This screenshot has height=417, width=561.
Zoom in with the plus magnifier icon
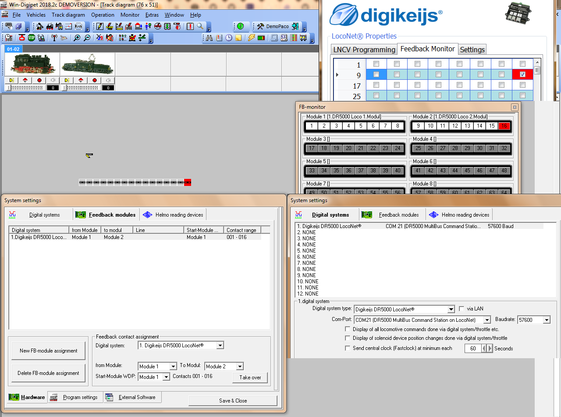pyautogui.click(x=77, y=38)
